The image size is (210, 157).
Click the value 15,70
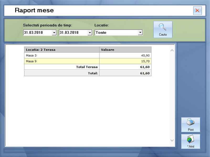click(x=145, y=61)
